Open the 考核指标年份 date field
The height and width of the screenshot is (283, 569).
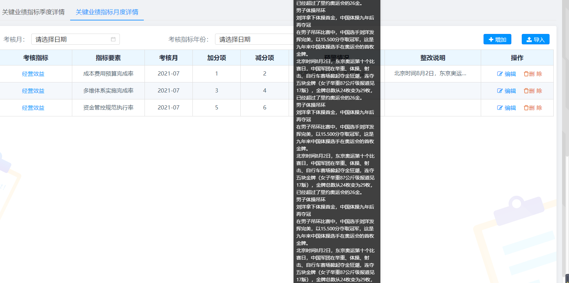point(254,39)
